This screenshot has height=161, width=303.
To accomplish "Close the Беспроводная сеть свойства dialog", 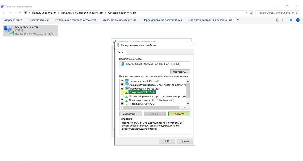I will (x=191, y=45).
